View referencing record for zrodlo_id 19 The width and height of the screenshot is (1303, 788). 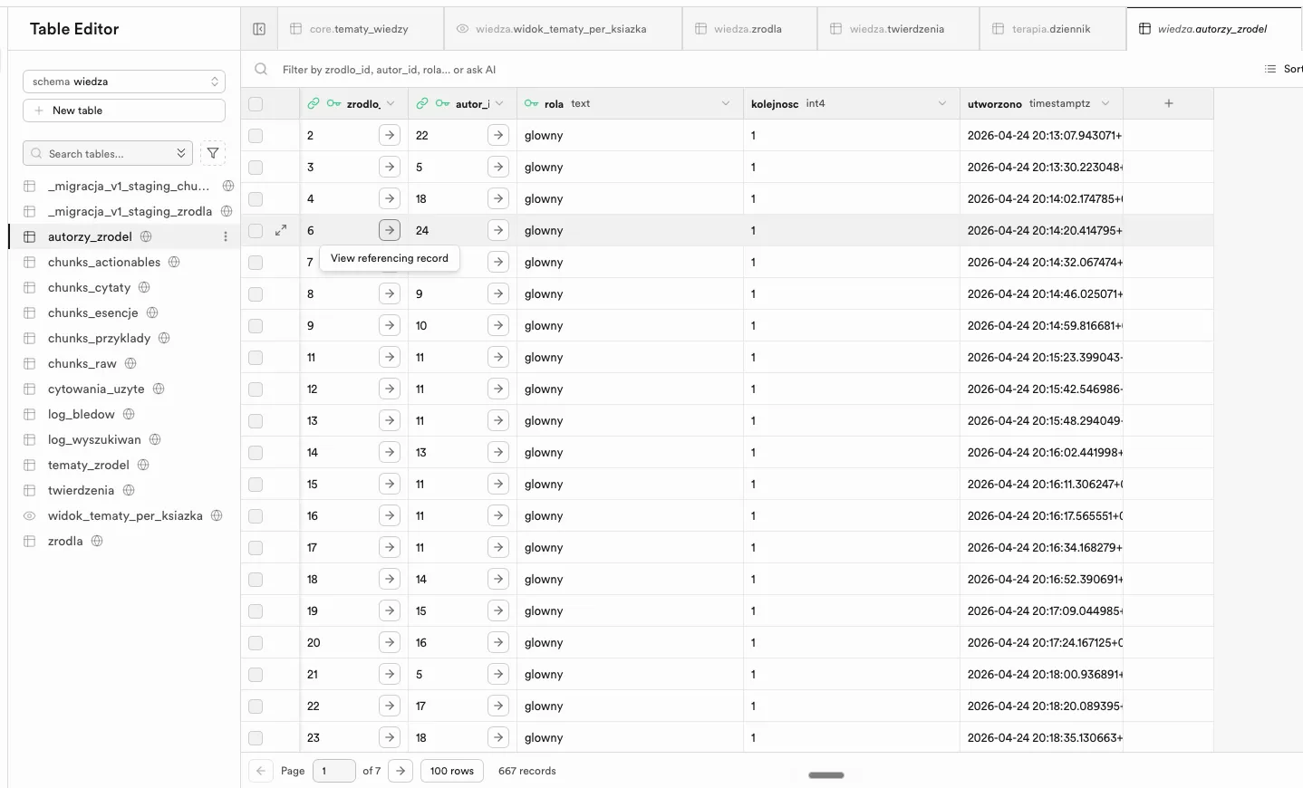tap(390, 610)
